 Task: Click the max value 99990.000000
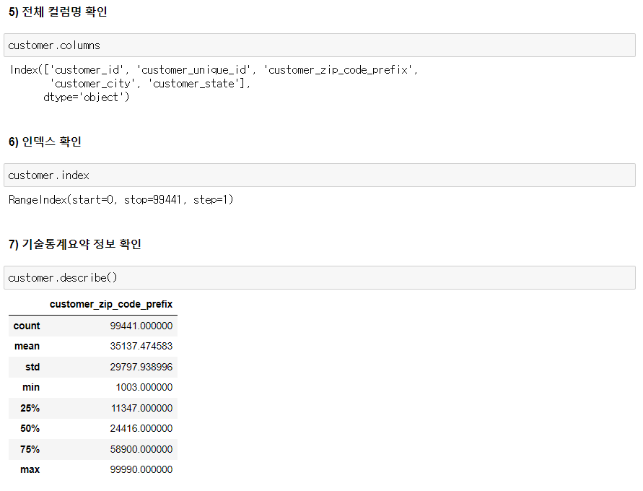click(141, 469)
